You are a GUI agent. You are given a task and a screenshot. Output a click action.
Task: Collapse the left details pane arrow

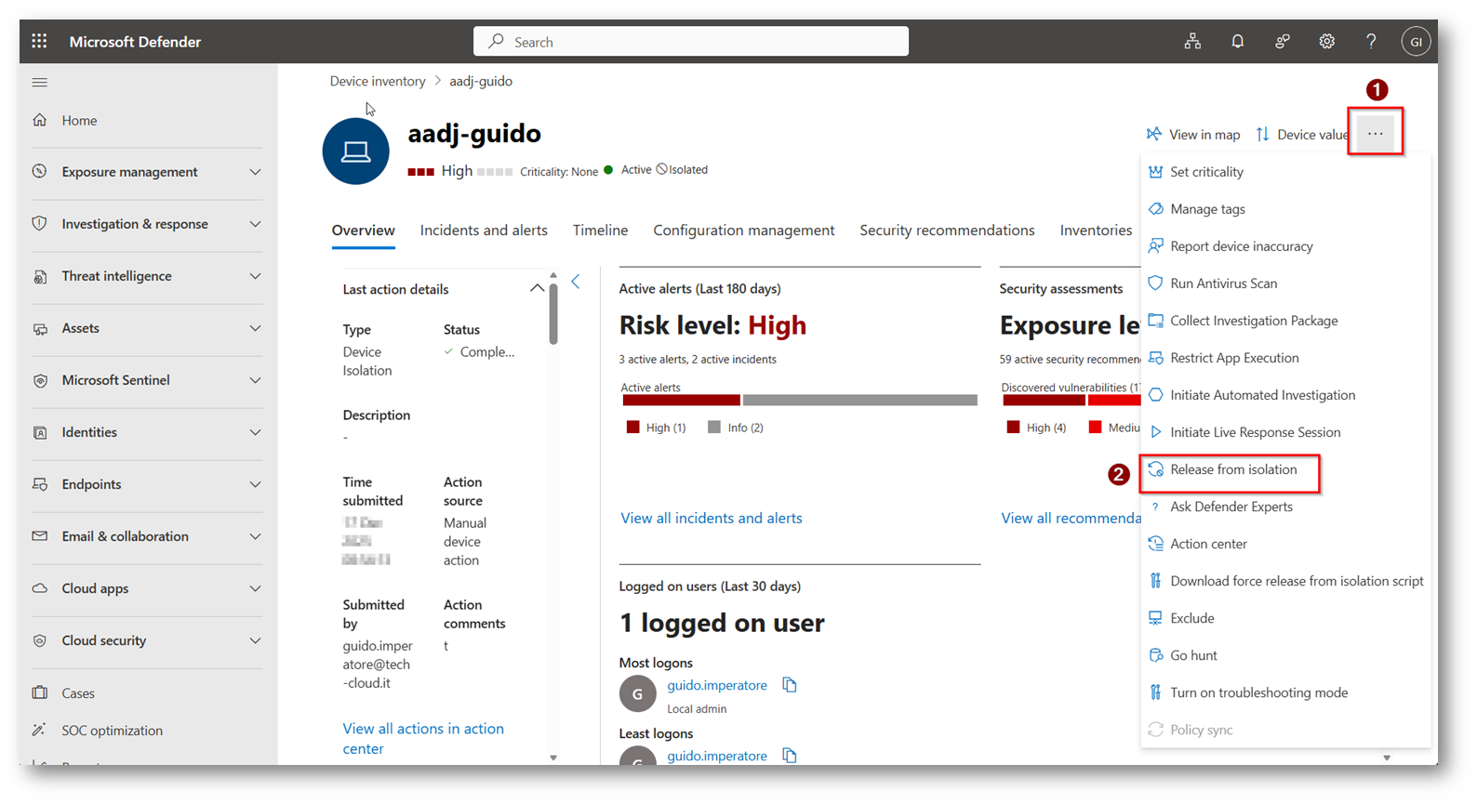pyautogui.click(x=576, y=282)
